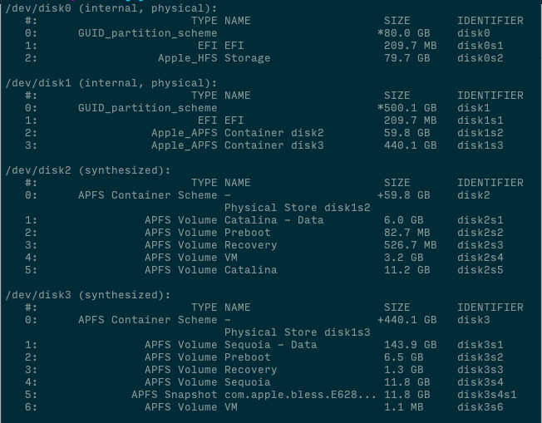Click the 79.7 GB size value
Image resolution: width=542 pixels, height=423 pixels.
click(x=406, y=58)
